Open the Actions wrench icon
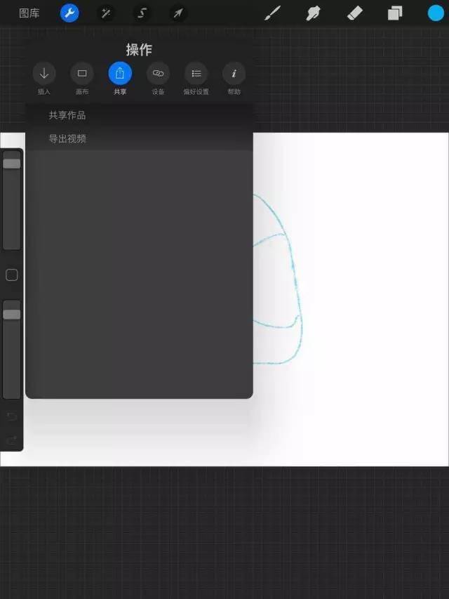The height and width of the screenshot is (599, 449). [x=69, y=14]
